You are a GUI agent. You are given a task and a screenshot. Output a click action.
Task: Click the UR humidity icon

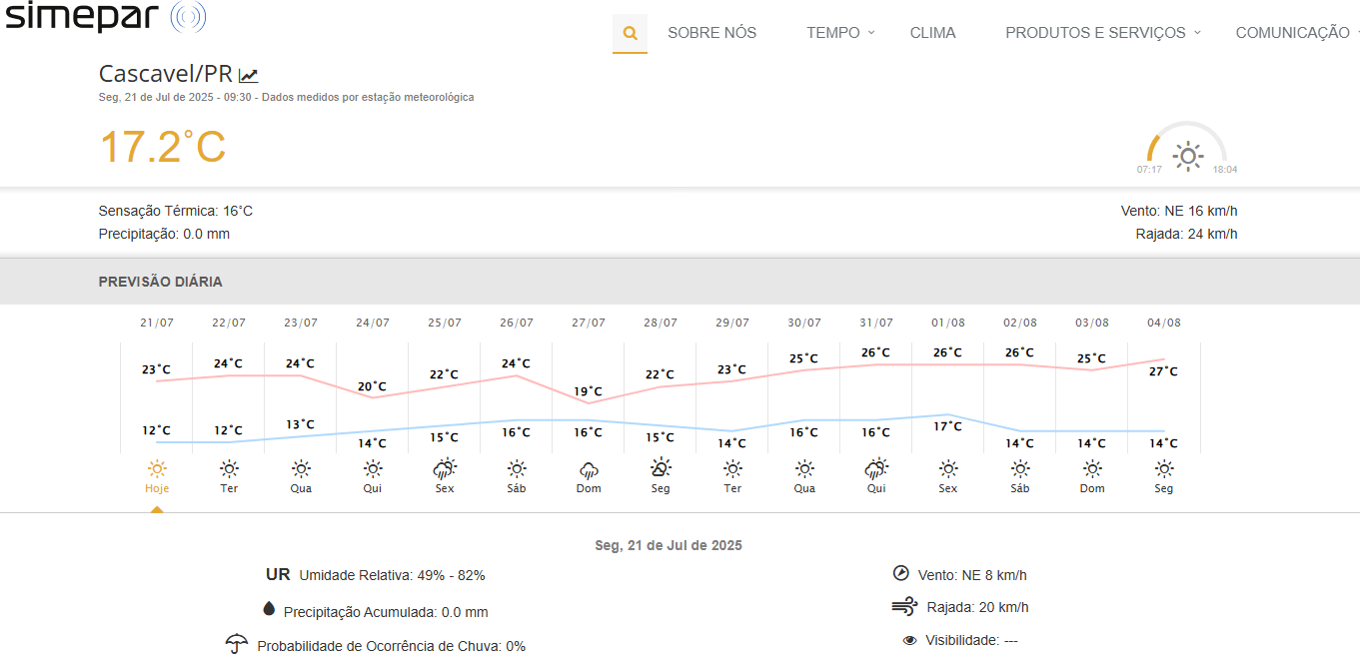[x=278, y=575]
